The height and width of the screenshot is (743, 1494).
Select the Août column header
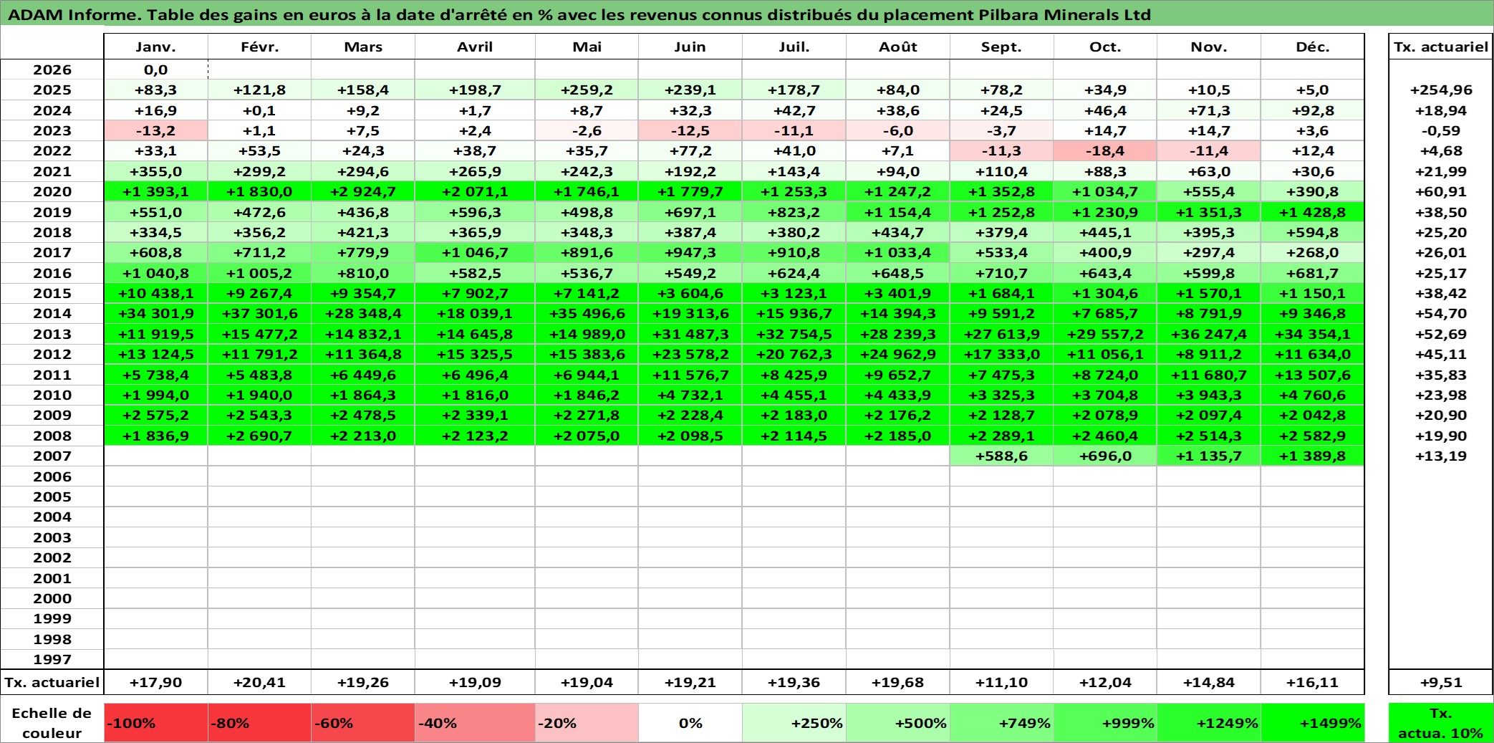(x=898, y=47)
